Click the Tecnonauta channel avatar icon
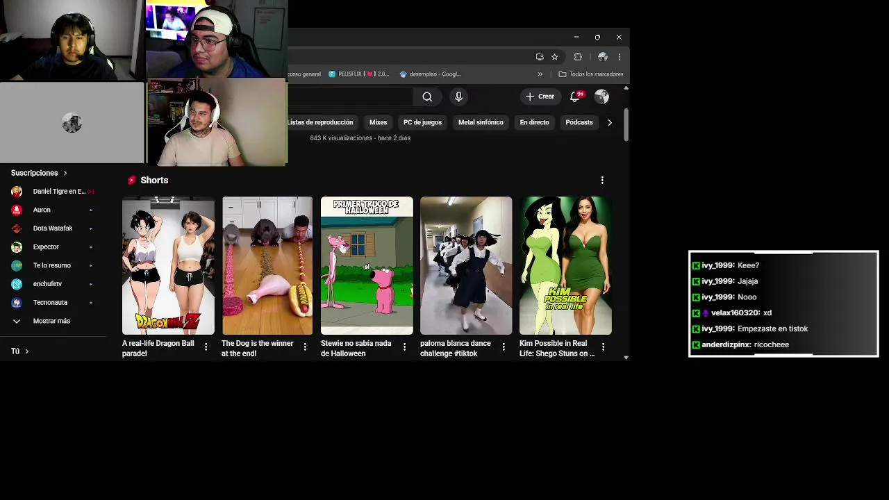Viewport: 889px width, 500px height. [17, 302]
